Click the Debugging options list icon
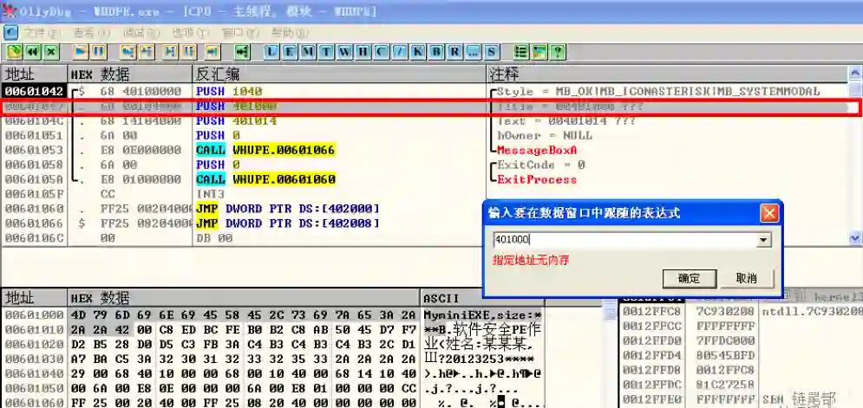 pyautogui.click(x=521, y=52)
